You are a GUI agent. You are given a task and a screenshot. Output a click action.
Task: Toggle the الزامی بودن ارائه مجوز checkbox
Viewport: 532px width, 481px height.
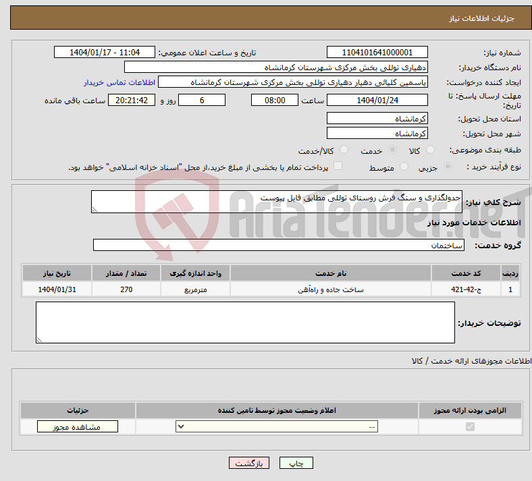[x=471, y=426]
